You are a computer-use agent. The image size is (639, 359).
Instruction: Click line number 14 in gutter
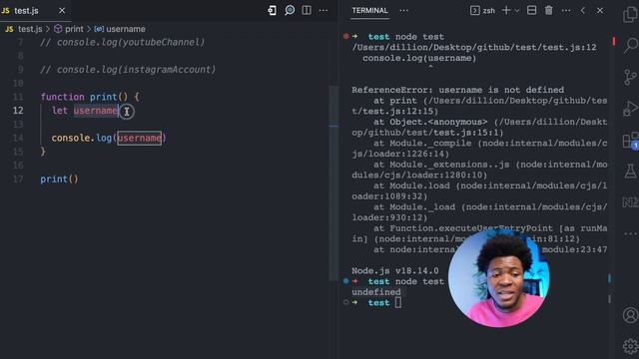pos(18,138)
